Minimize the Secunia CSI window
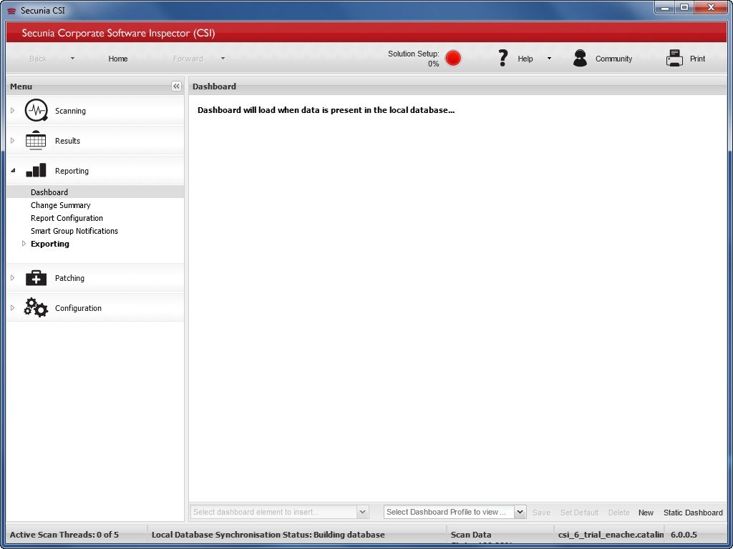Screen dimensions: 733x549 pyautogui.click(x=665, y=8)
